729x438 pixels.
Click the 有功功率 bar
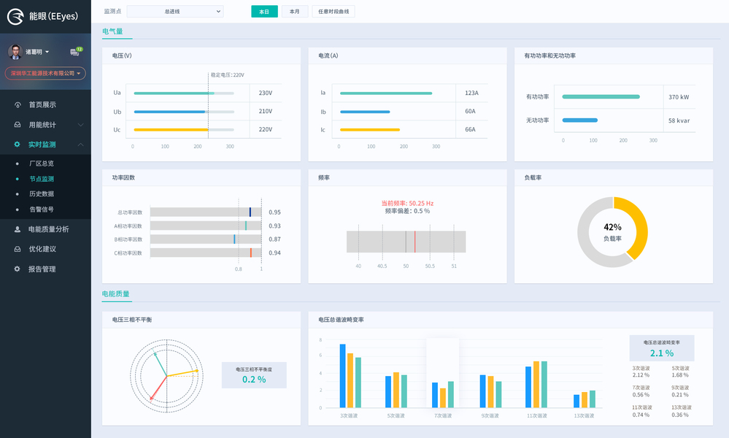601,96
